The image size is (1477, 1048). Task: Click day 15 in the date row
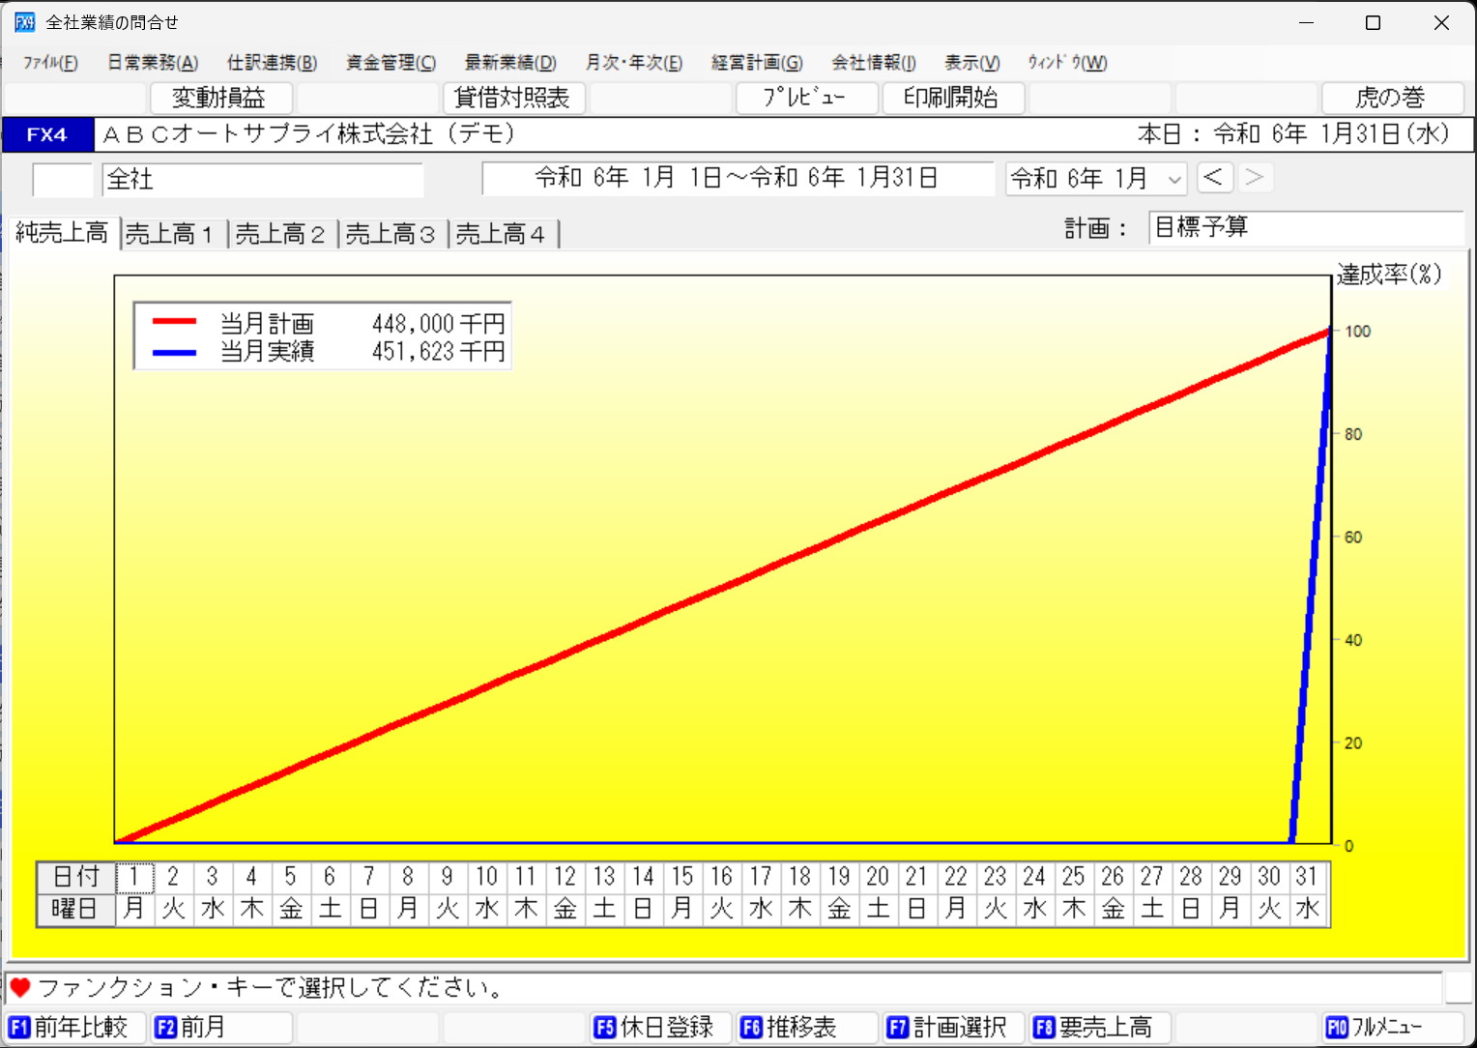tap(681, 876)
